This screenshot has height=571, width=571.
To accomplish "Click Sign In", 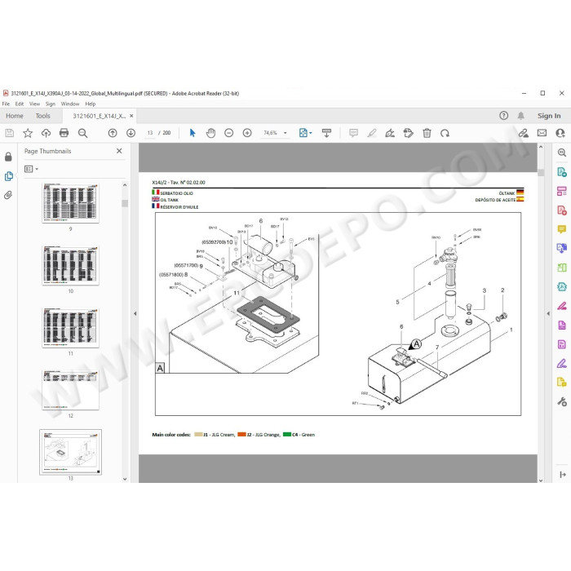I will [x=549, y=116].
